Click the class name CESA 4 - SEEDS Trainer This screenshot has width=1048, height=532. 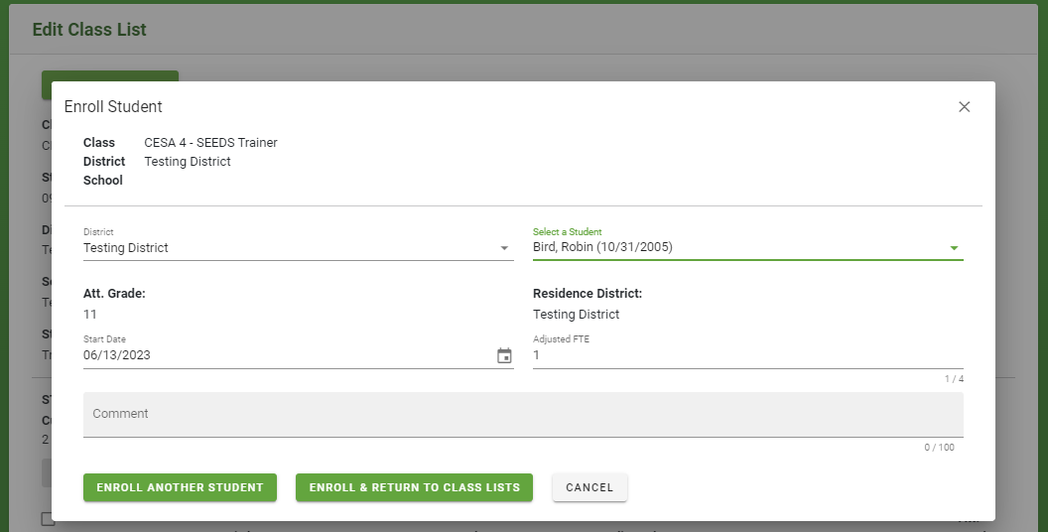tap(210, 142)
